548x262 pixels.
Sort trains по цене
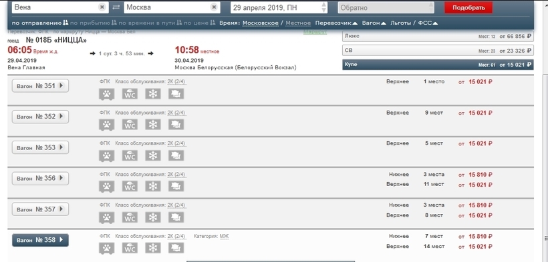(x=200, y=23)
